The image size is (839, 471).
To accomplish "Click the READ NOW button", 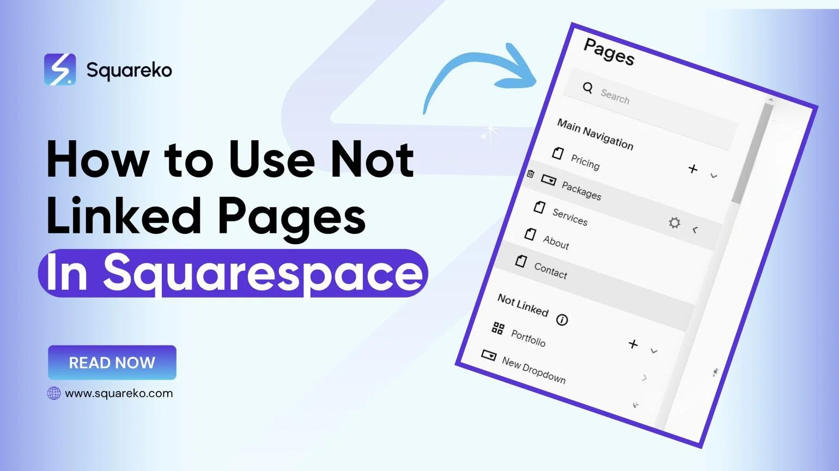I will point(112,362).
